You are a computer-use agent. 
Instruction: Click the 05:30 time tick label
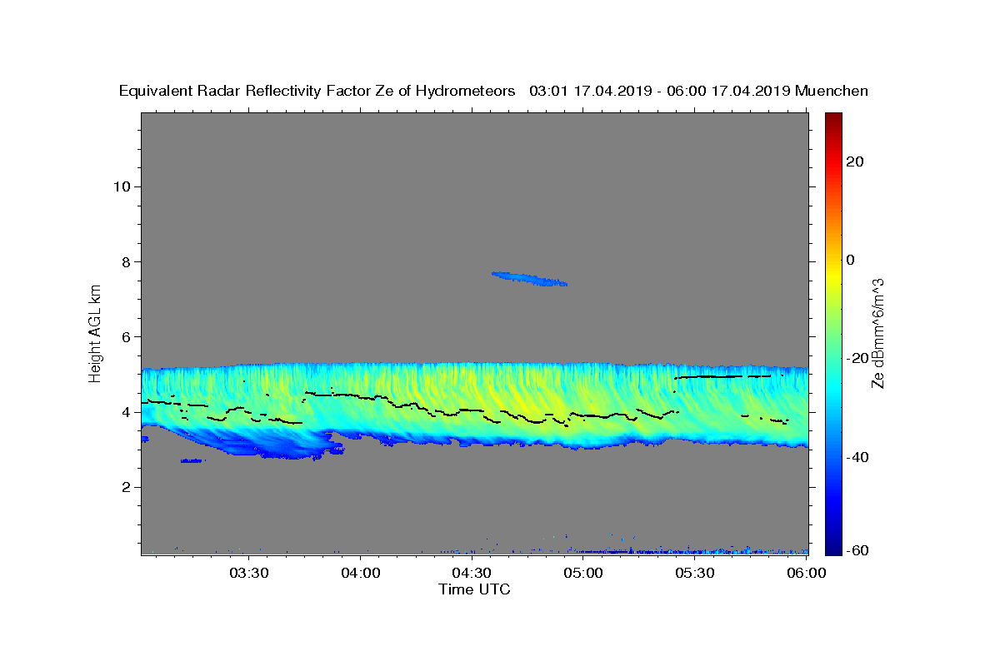695,573
